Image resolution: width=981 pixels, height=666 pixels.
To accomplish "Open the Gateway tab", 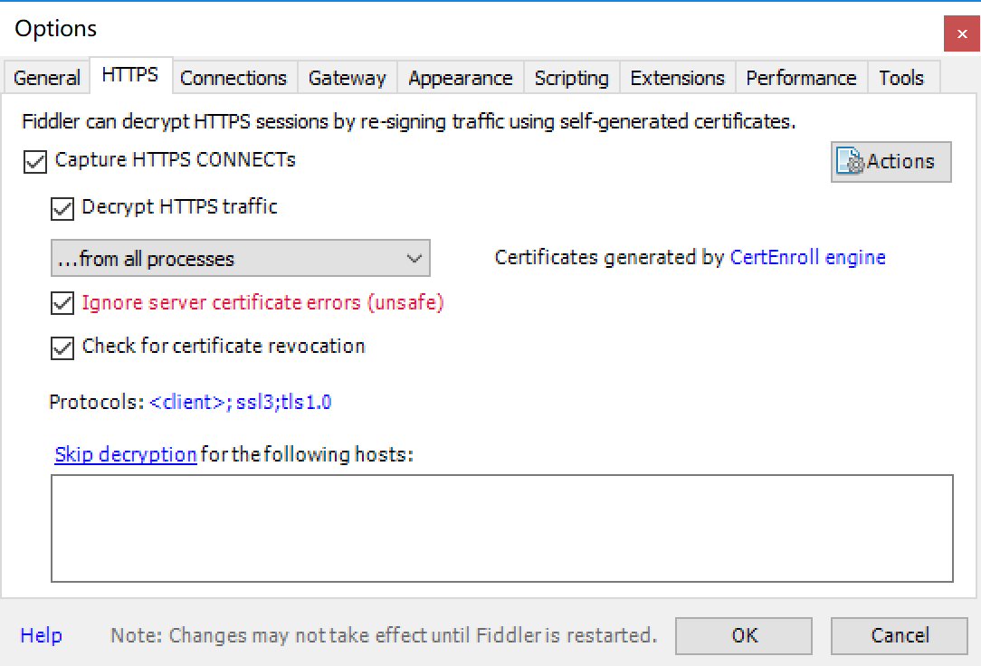I will [348, 78].
